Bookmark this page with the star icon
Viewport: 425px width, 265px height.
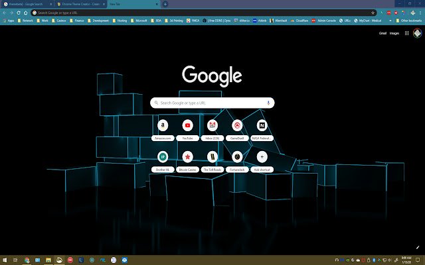click(373, 13)
